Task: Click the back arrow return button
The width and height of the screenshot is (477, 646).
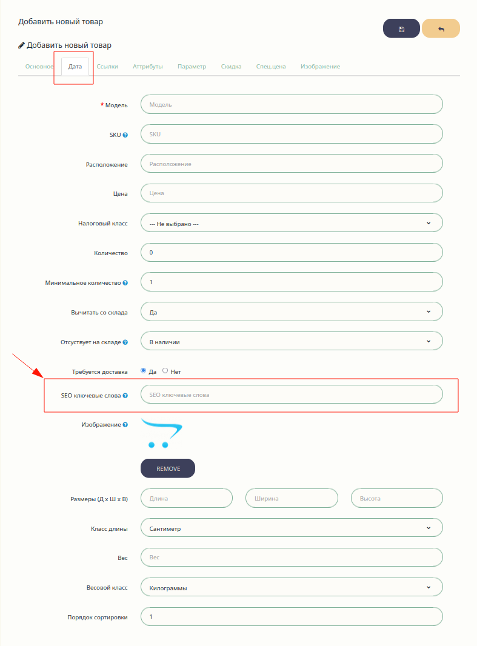Action: 441,28
